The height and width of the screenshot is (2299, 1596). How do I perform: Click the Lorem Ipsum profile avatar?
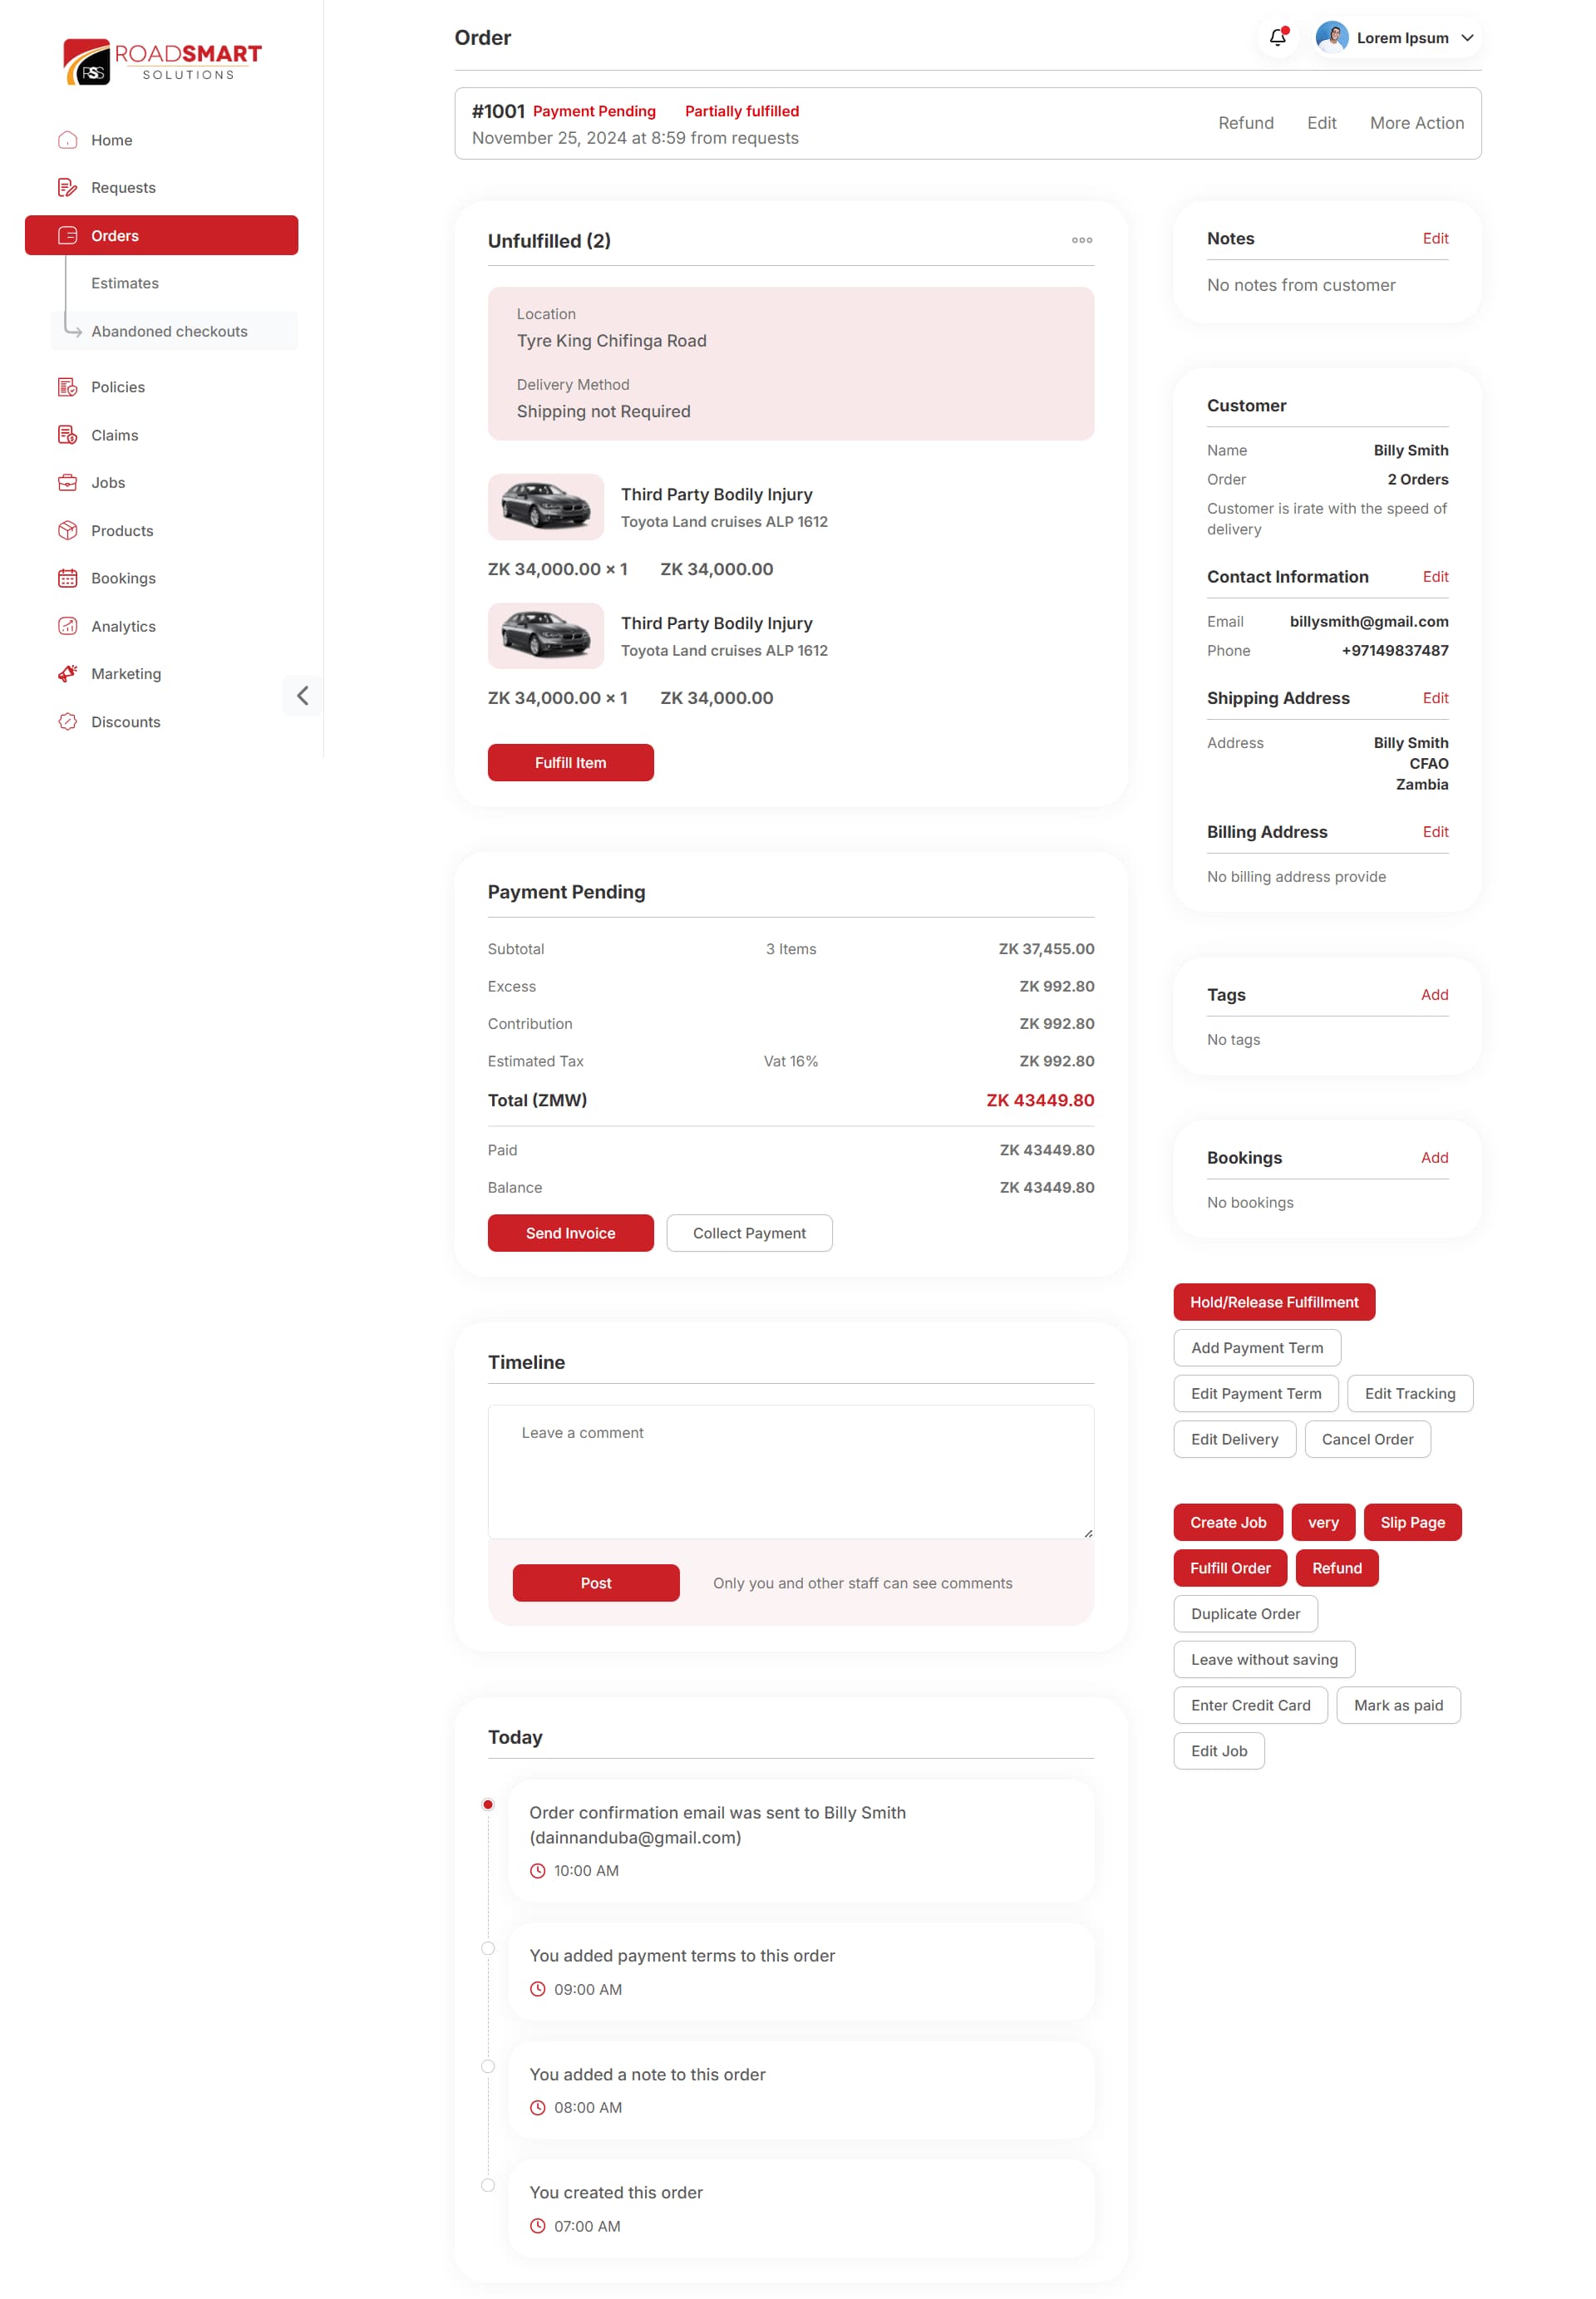pyautogui.click(x=1332, y=38)
